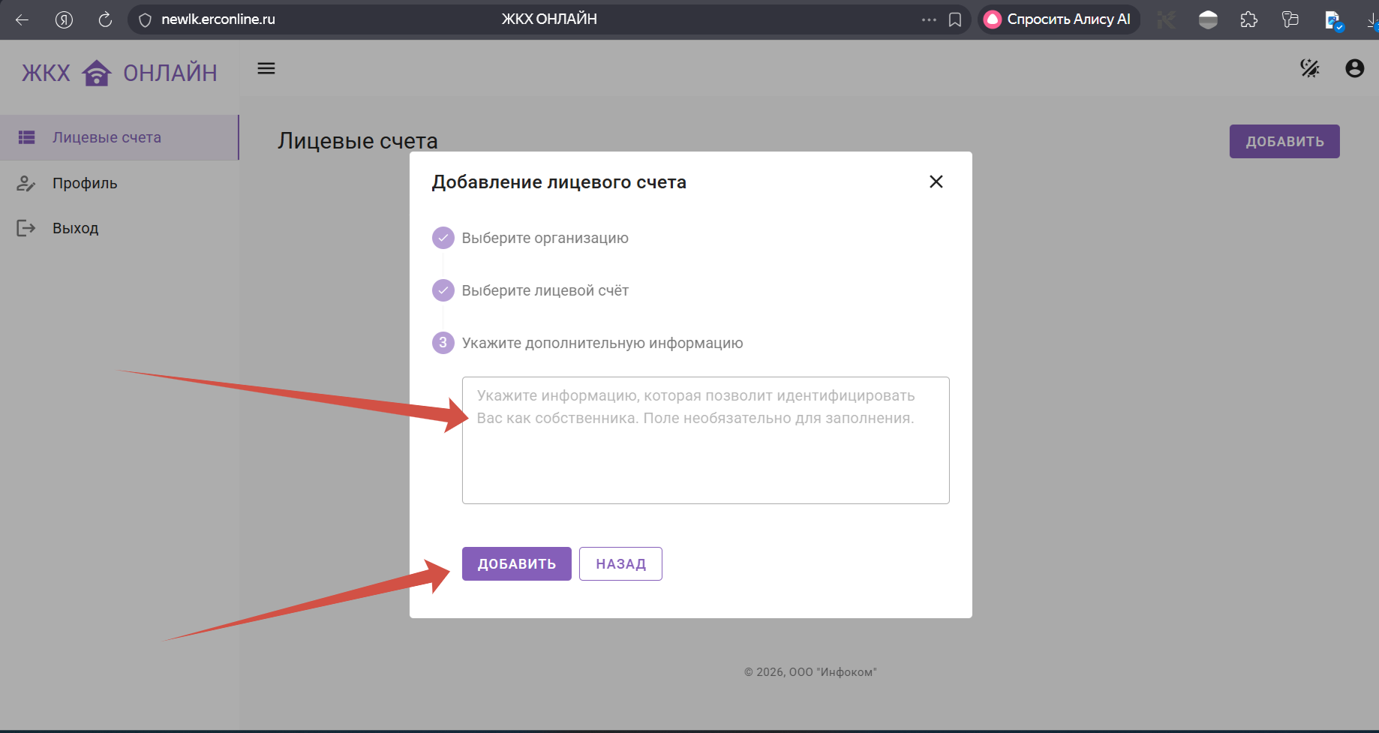1379x733 pixels.
Task: Click the ЖКХ ОНЛАЙН house logo
Action: [x=97, y=73]
